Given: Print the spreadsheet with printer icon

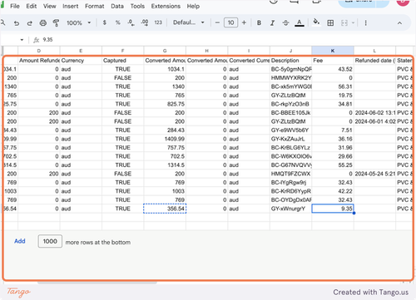Looking at the screenshot, I should point(42,23).
